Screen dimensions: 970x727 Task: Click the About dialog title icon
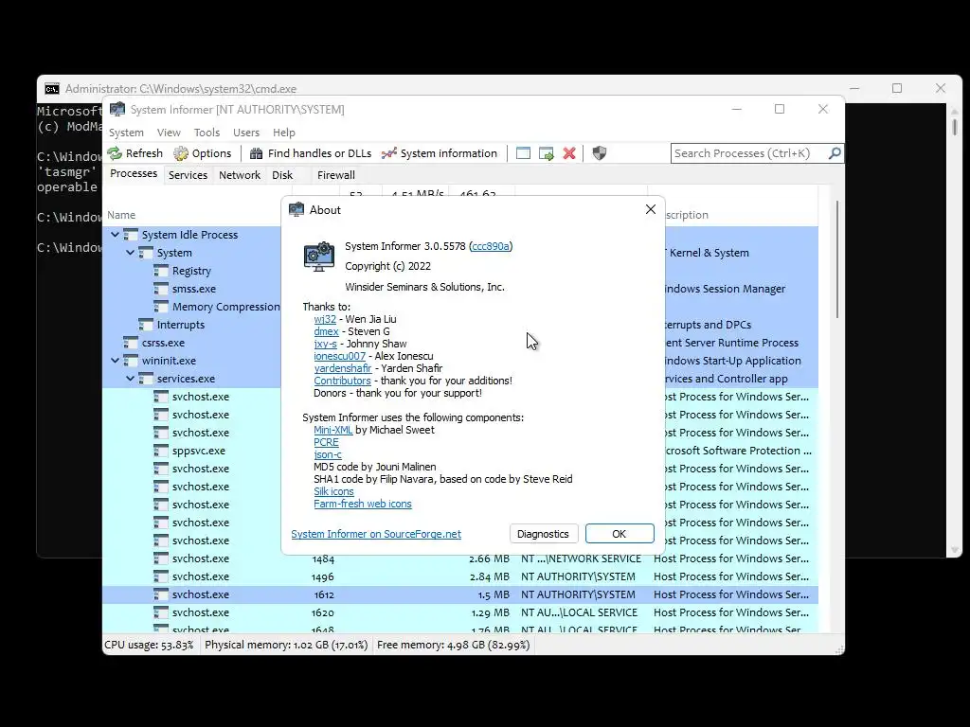click(296, 209)
